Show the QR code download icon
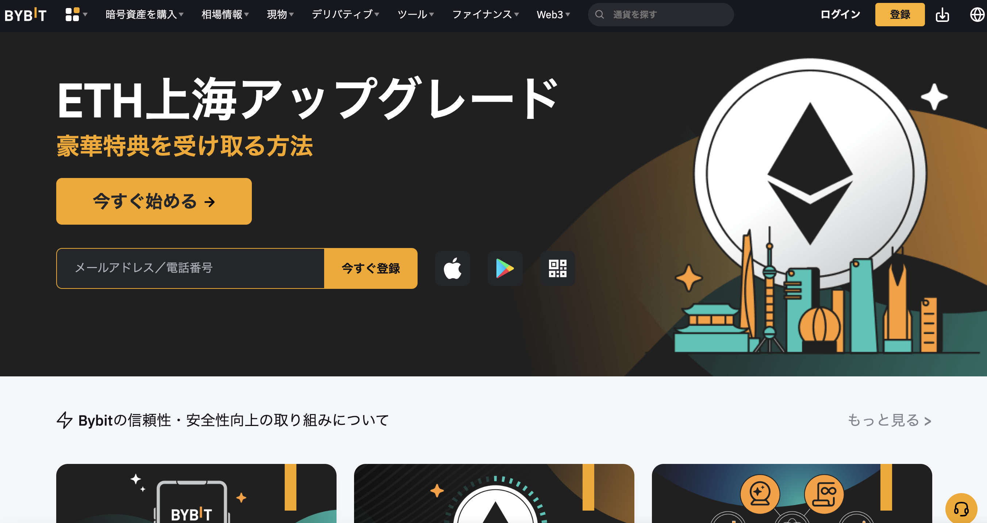 pos(557,268)
